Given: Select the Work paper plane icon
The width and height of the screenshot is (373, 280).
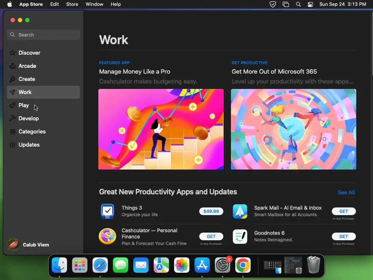Looking at the screenshot, I should pyautogui.click(x=12, y=92).
